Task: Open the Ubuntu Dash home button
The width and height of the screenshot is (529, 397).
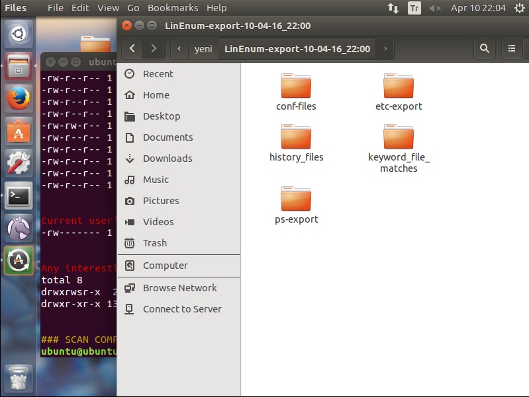Action: [x=19, y=34]
